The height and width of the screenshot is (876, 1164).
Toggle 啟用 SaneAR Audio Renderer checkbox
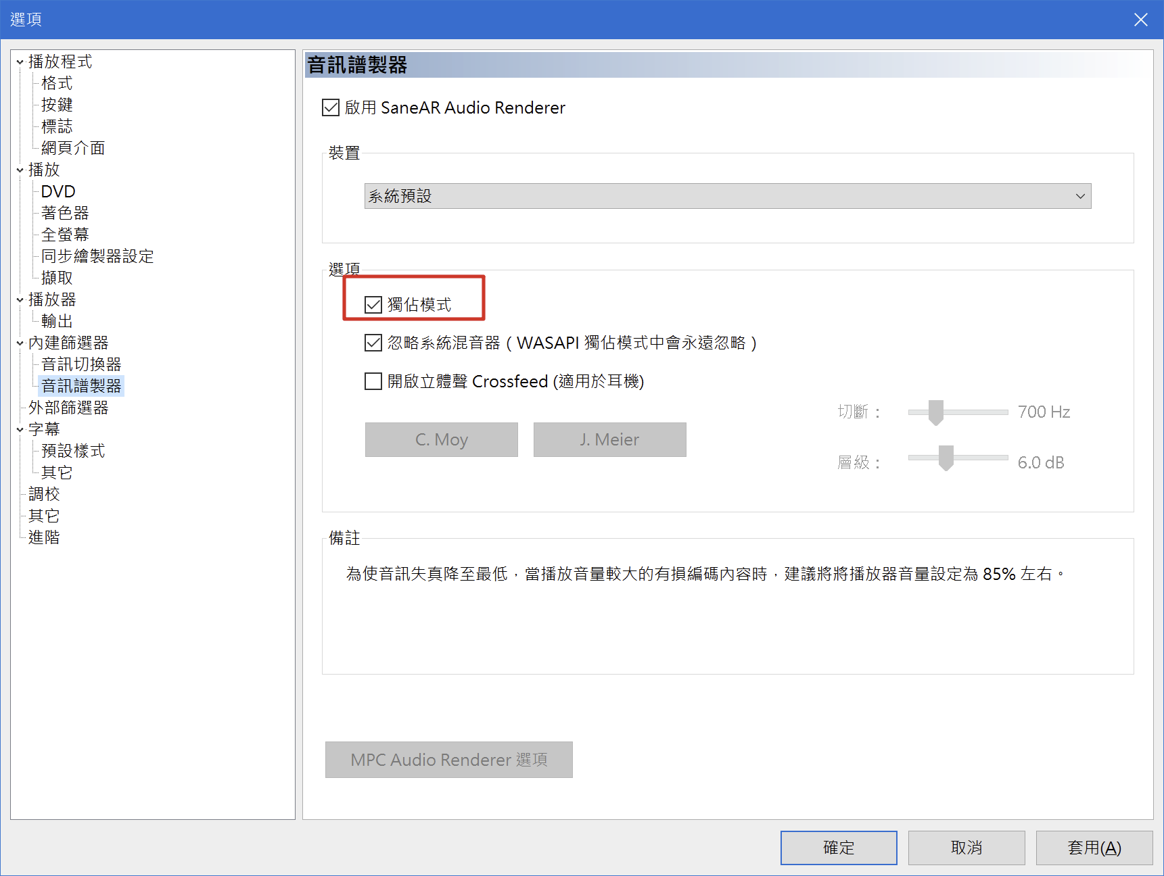tap(331, 107)
